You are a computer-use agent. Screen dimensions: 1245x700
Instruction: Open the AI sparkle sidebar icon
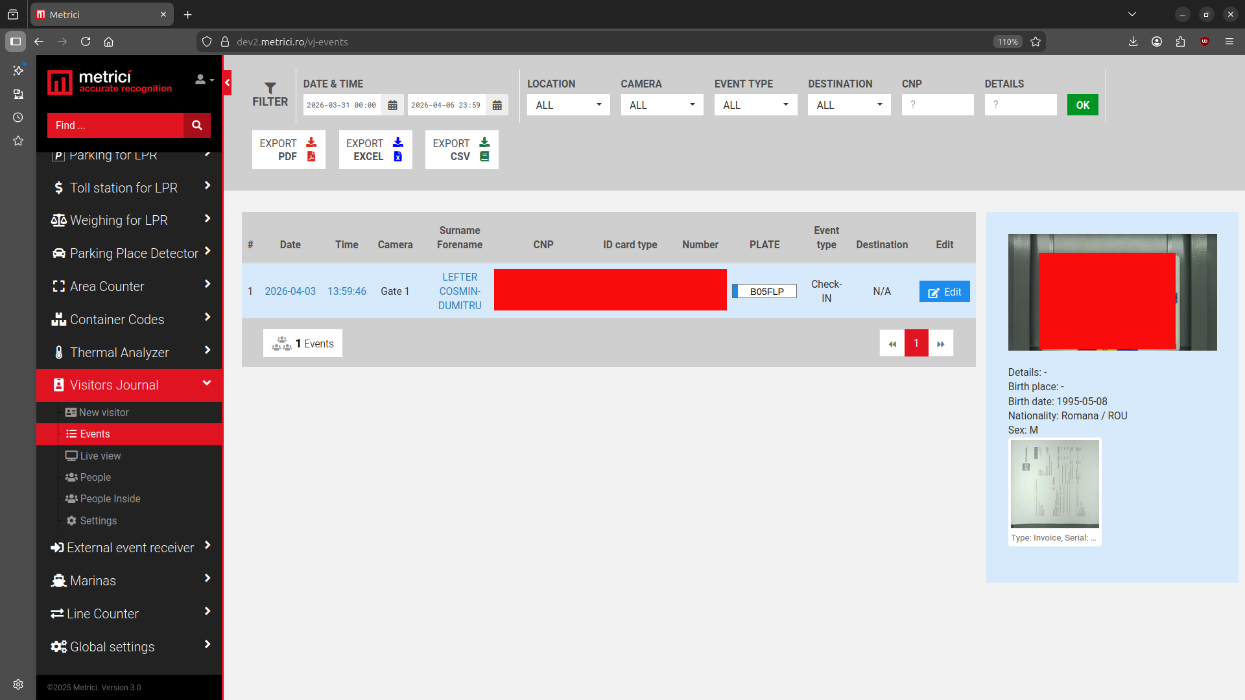click(18, 70)
